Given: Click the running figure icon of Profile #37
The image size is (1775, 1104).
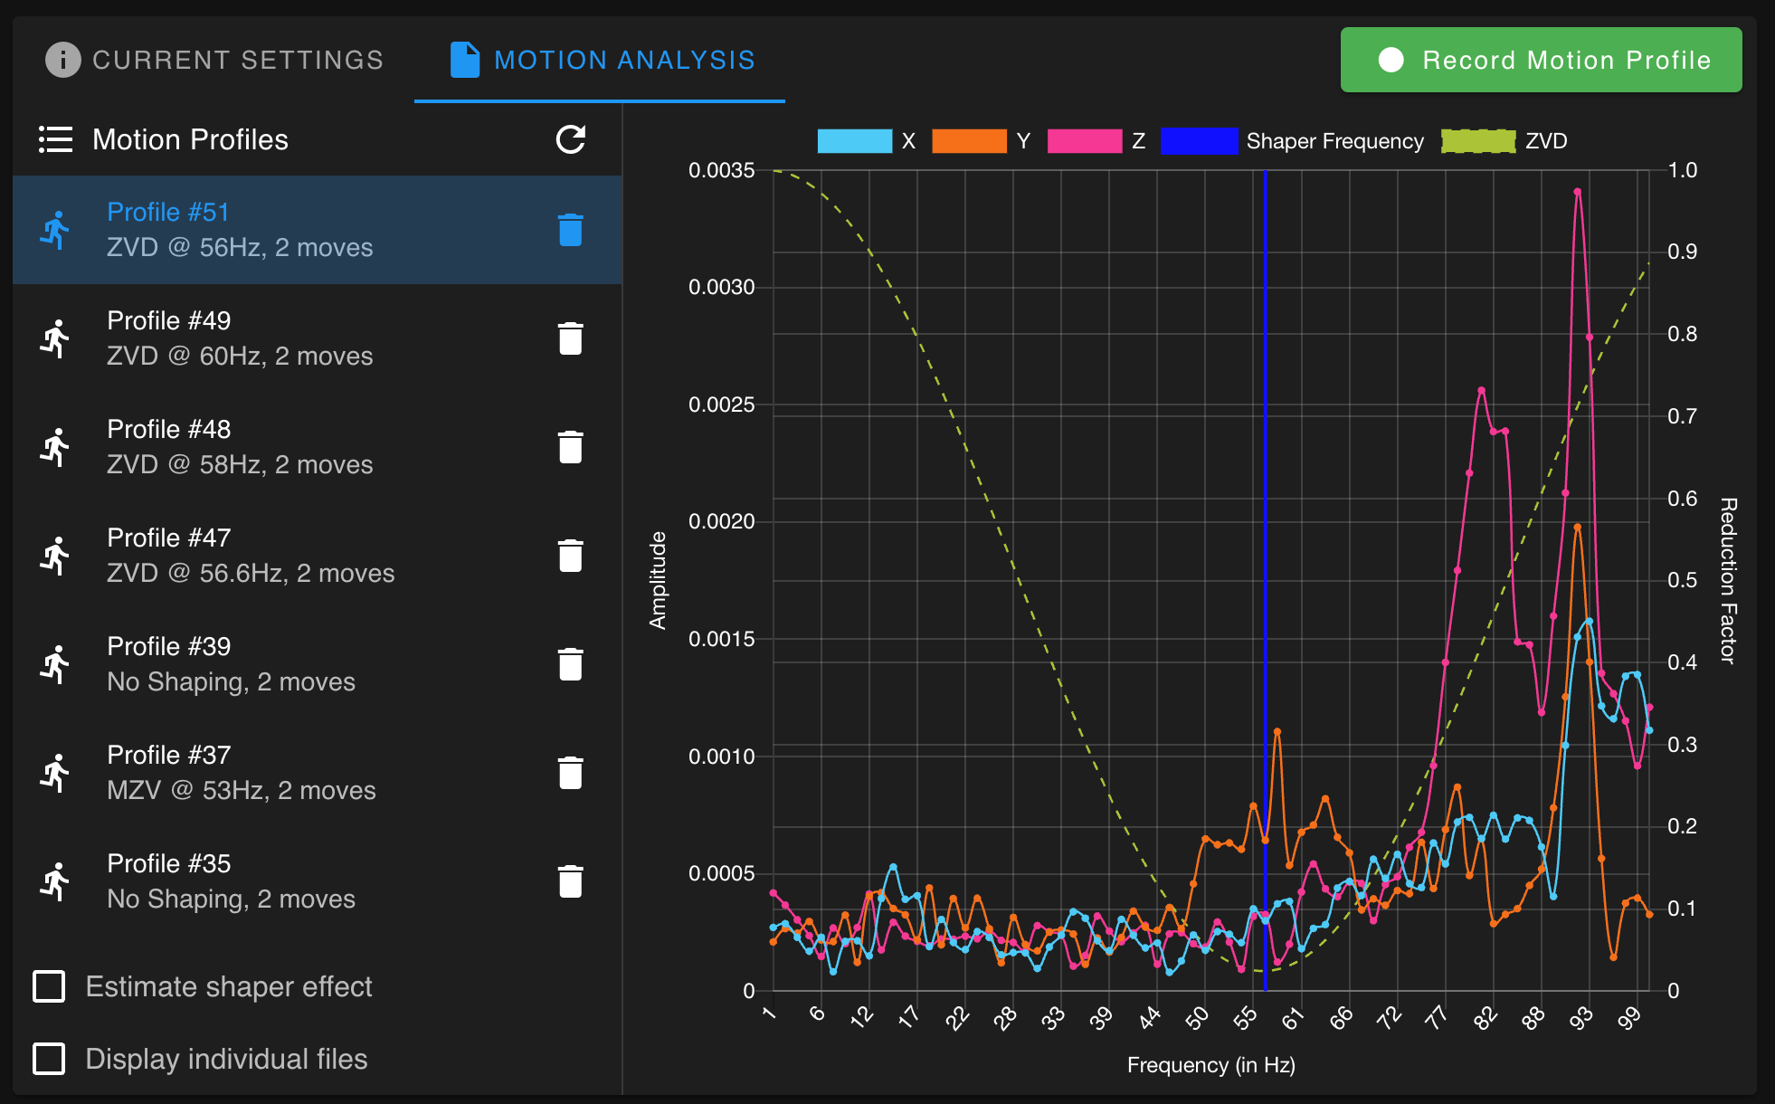Looking at the screenshot, I should coord(55,773).
